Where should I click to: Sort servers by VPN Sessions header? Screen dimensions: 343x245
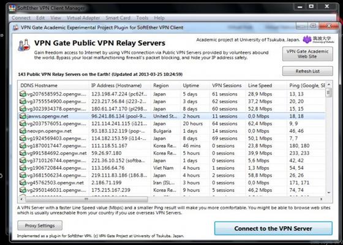point(228,86)
